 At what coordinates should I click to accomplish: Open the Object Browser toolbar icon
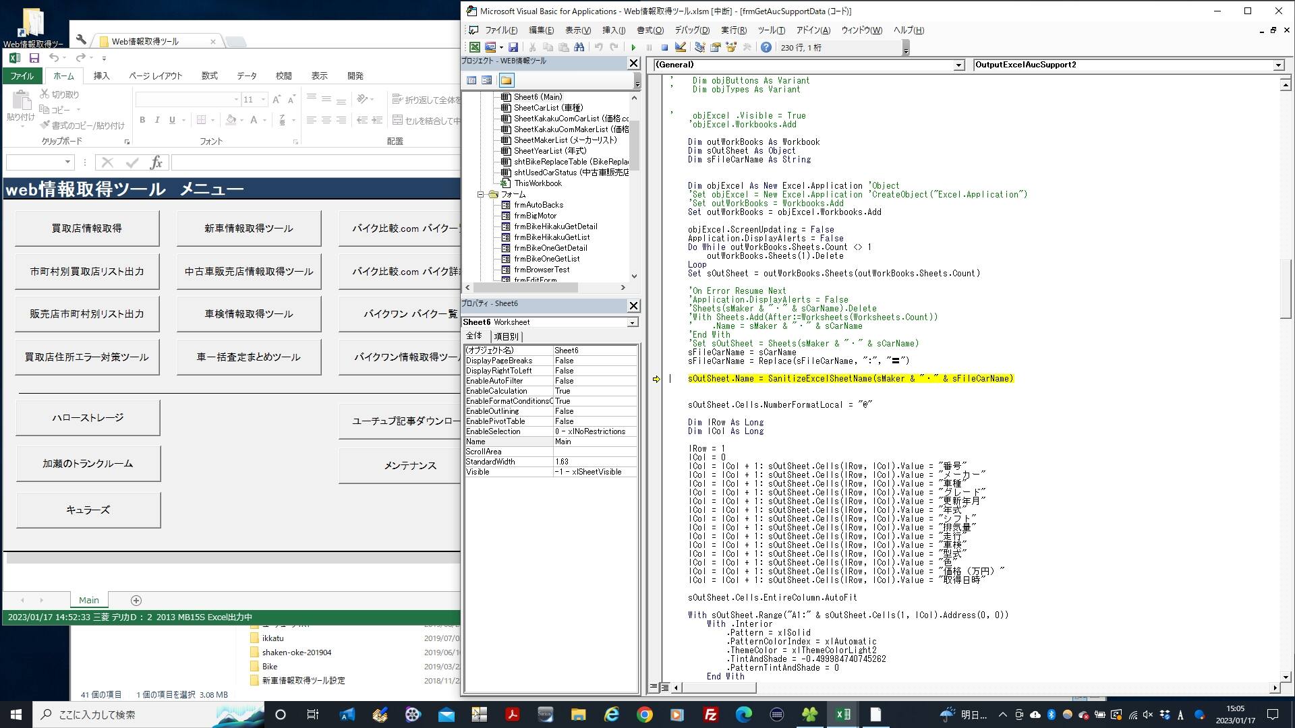click(x=731, y=47)
